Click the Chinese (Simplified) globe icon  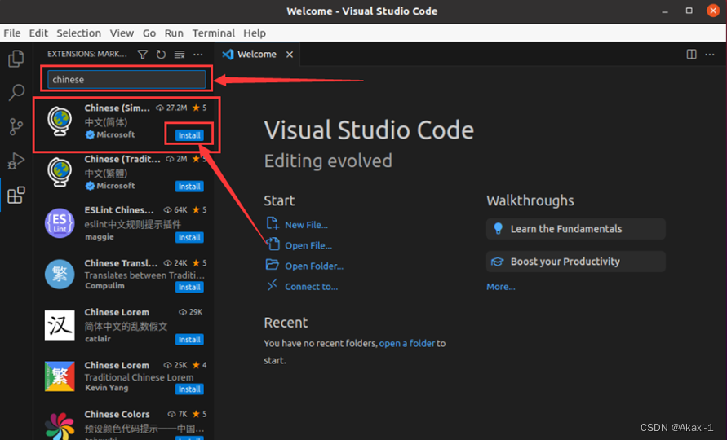click(x=60, y=121)
